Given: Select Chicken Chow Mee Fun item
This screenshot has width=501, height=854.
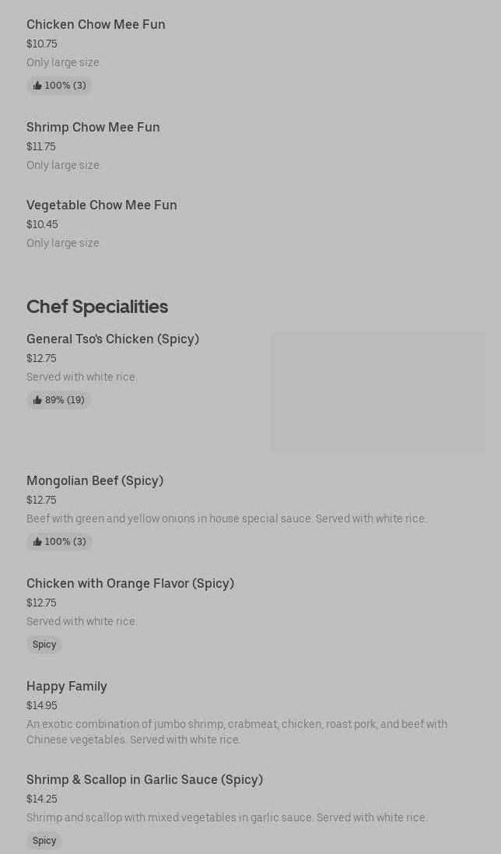Looking at the screenshot, I should 96,24.
